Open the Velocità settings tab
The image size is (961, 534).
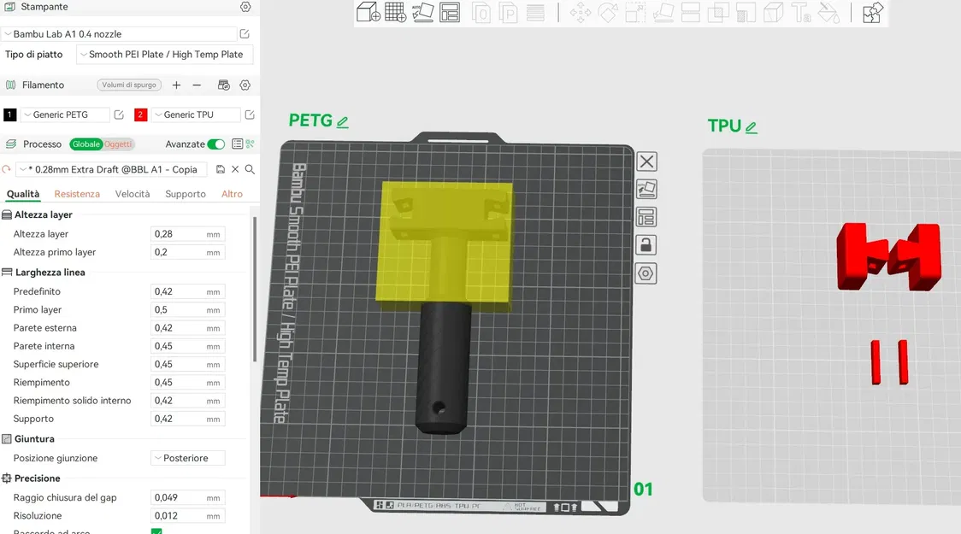click(133, 194)
